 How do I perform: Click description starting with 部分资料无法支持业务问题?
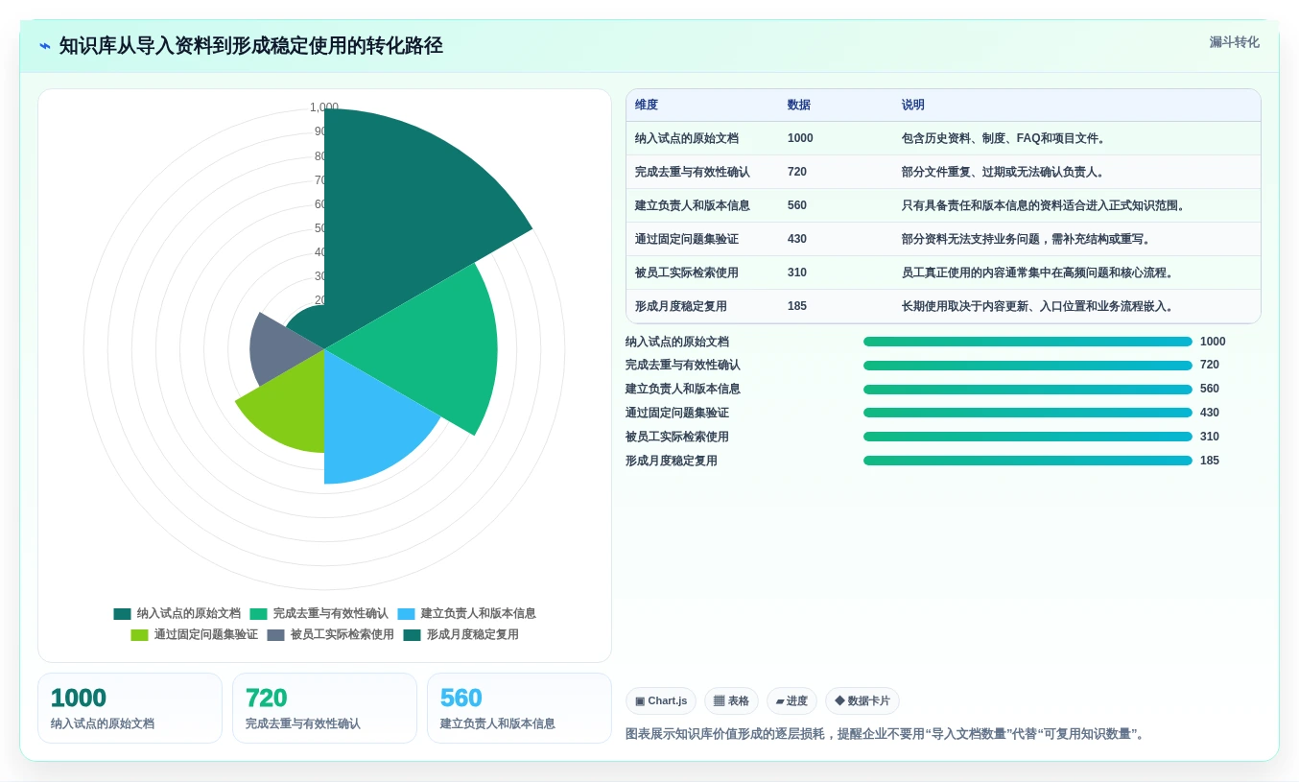click(x=1028, y=239)
